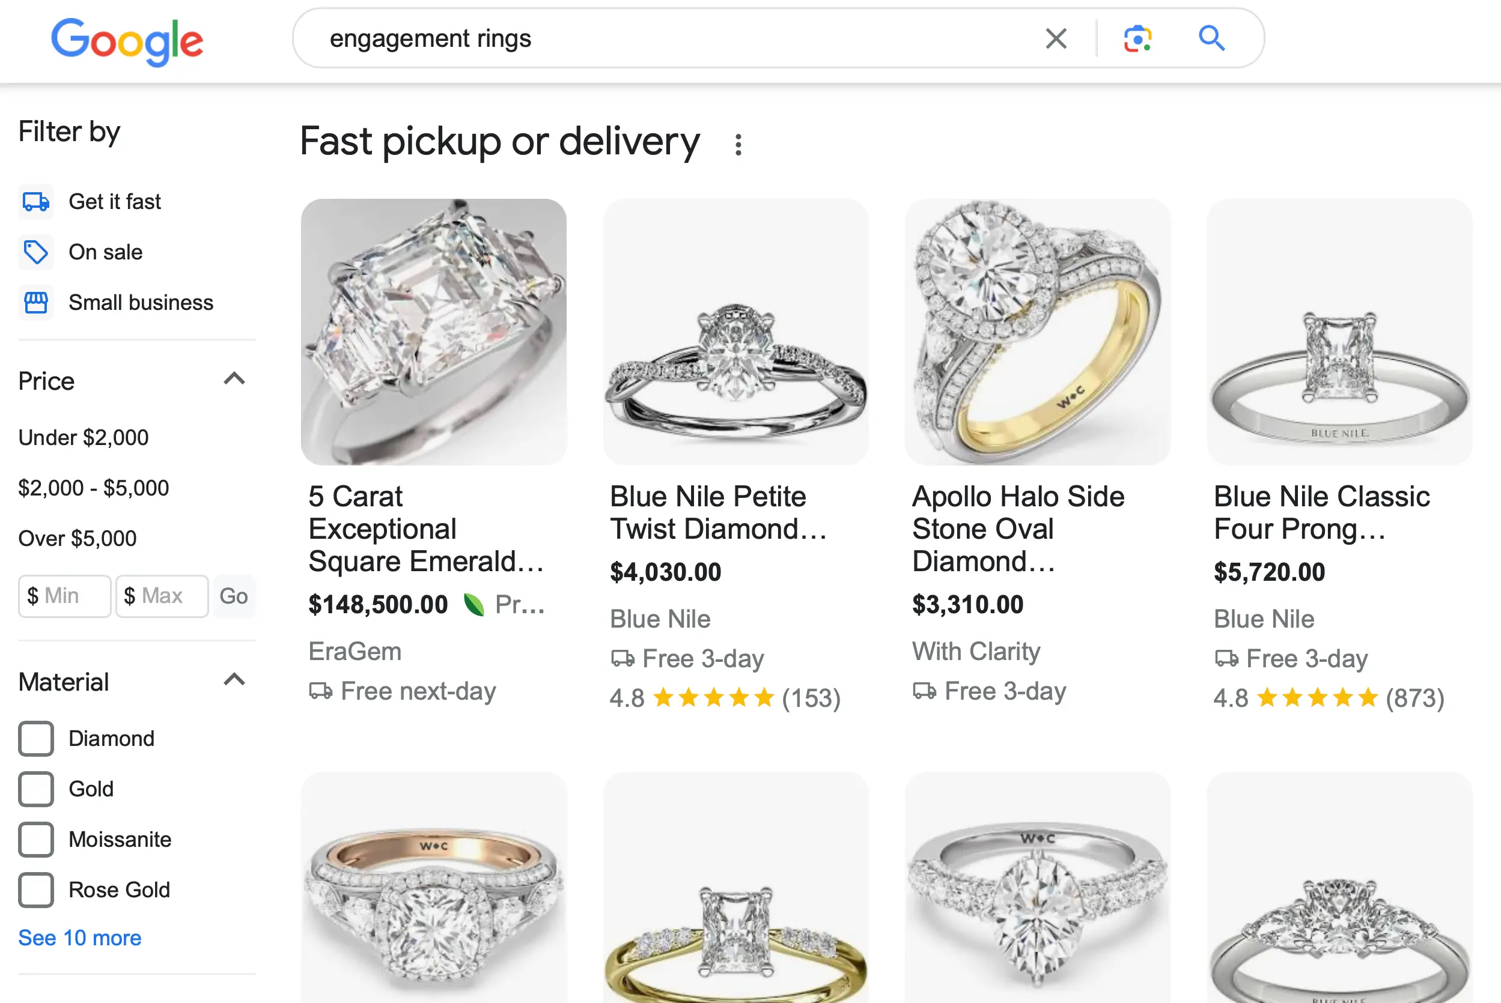The image size is (1501, 1003).
Task: Open the three-dot menu beside Fast pickup or delivery
Action: tap(738, 145)
